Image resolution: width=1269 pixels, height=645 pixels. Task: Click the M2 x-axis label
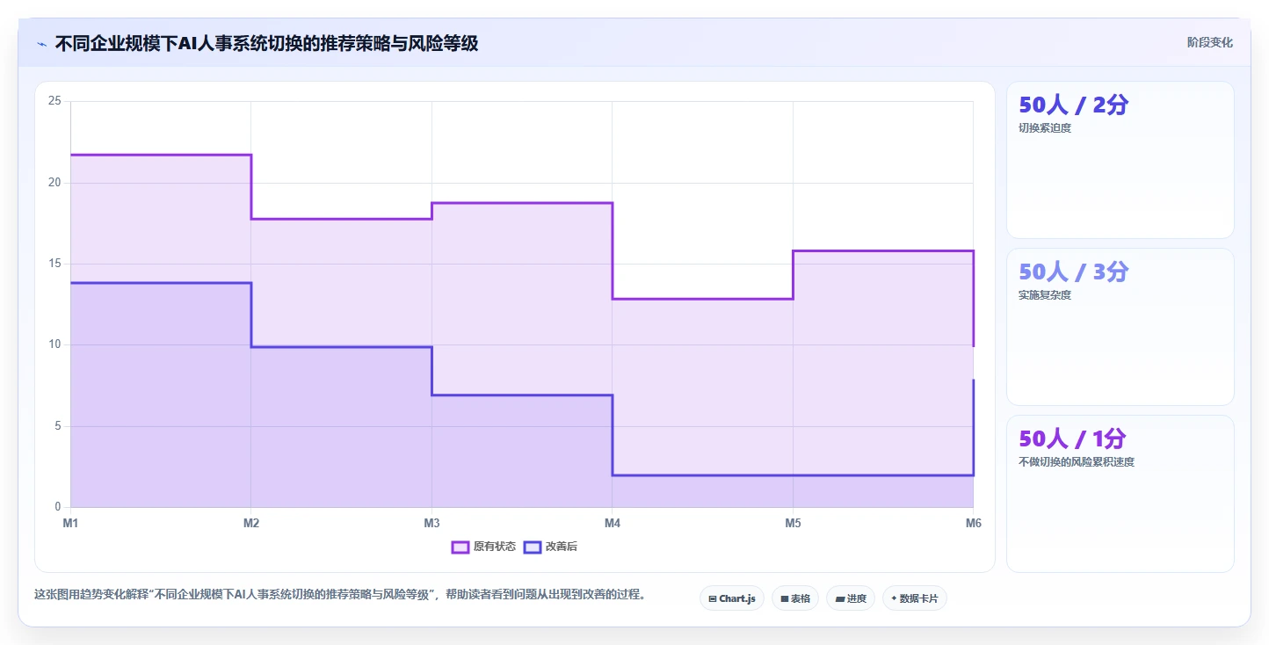251,524
